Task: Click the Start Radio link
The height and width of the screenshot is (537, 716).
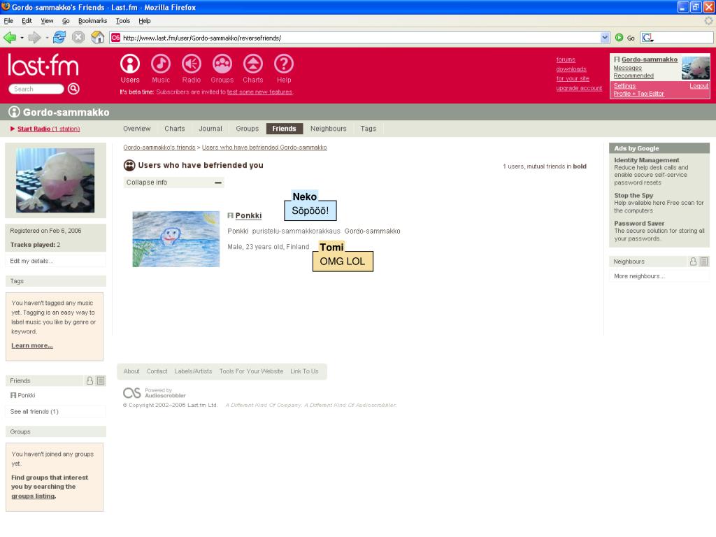Action: click(x=48, y=129)
